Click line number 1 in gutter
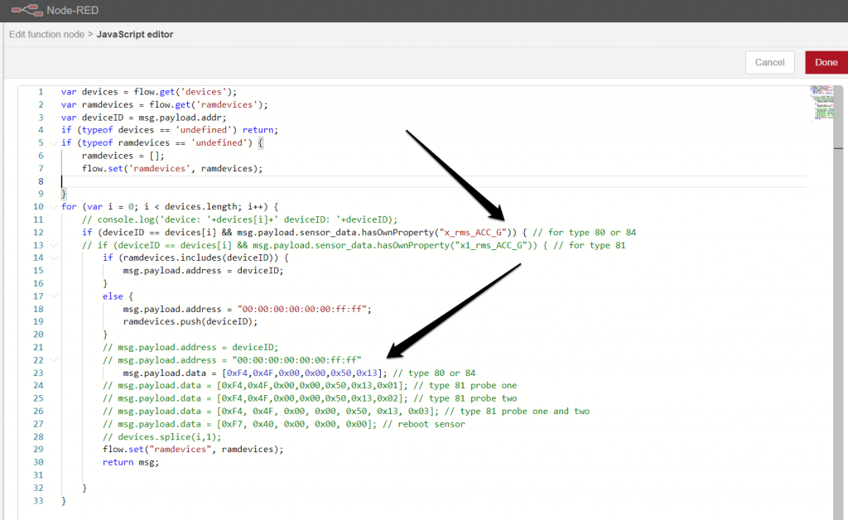 [x=41, y=92]
